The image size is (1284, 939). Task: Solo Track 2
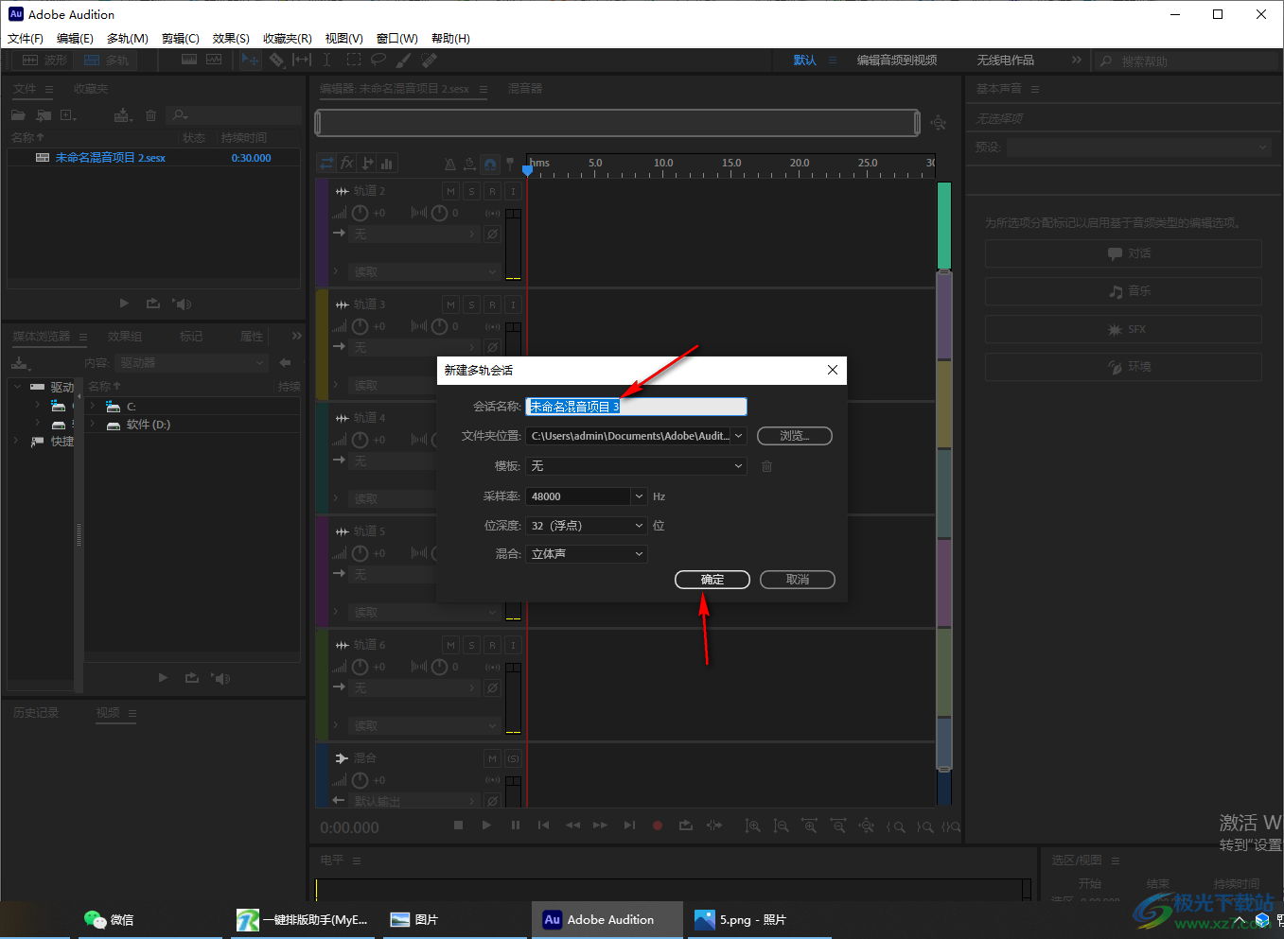471,191
